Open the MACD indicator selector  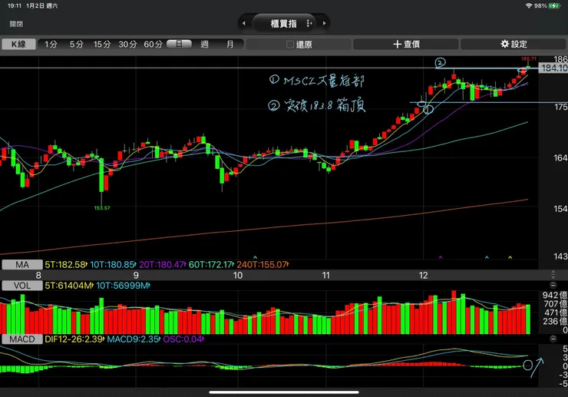[x=22, y=339]
